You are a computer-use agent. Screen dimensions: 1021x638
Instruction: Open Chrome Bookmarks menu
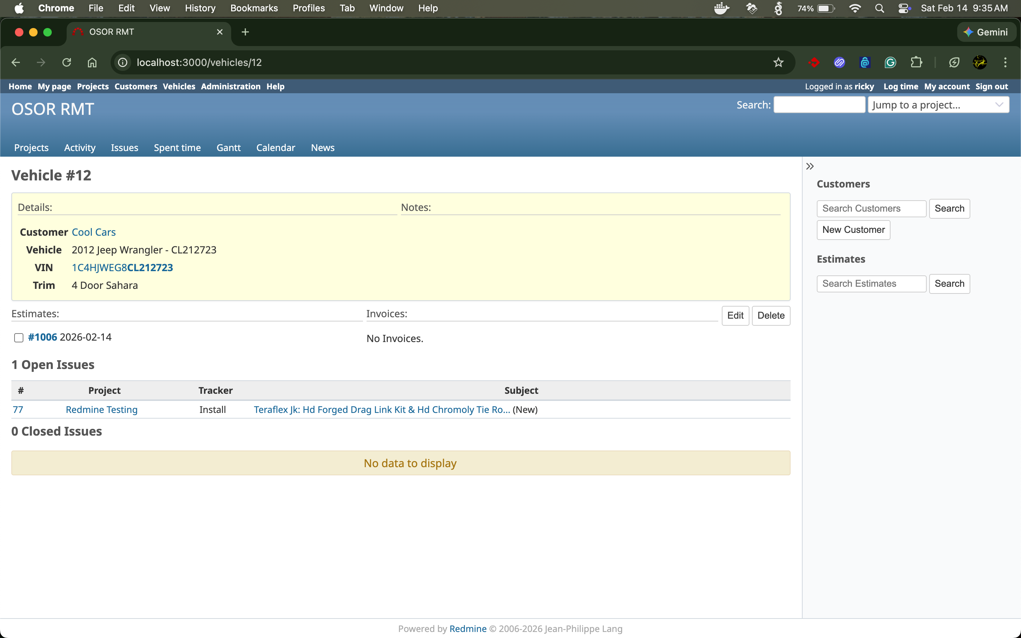coord(253,8)
